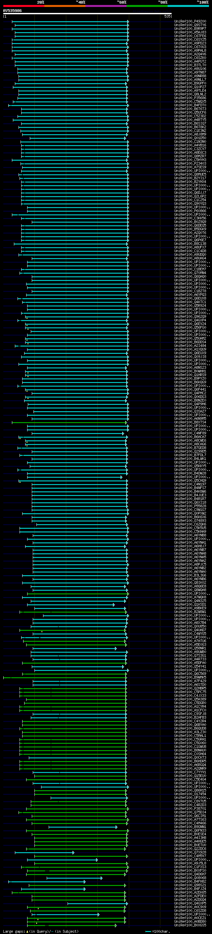Image resolution: width=212 pixels, height=934 pixels.
Task: Select hit UniRef100_Q8MUE5
Action: click(190, 174)
